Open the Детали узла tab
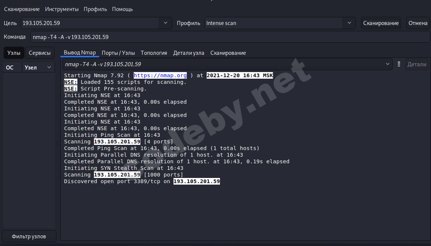Image resolution: width=431 pixels, height=246 pixels. (189, 53)
